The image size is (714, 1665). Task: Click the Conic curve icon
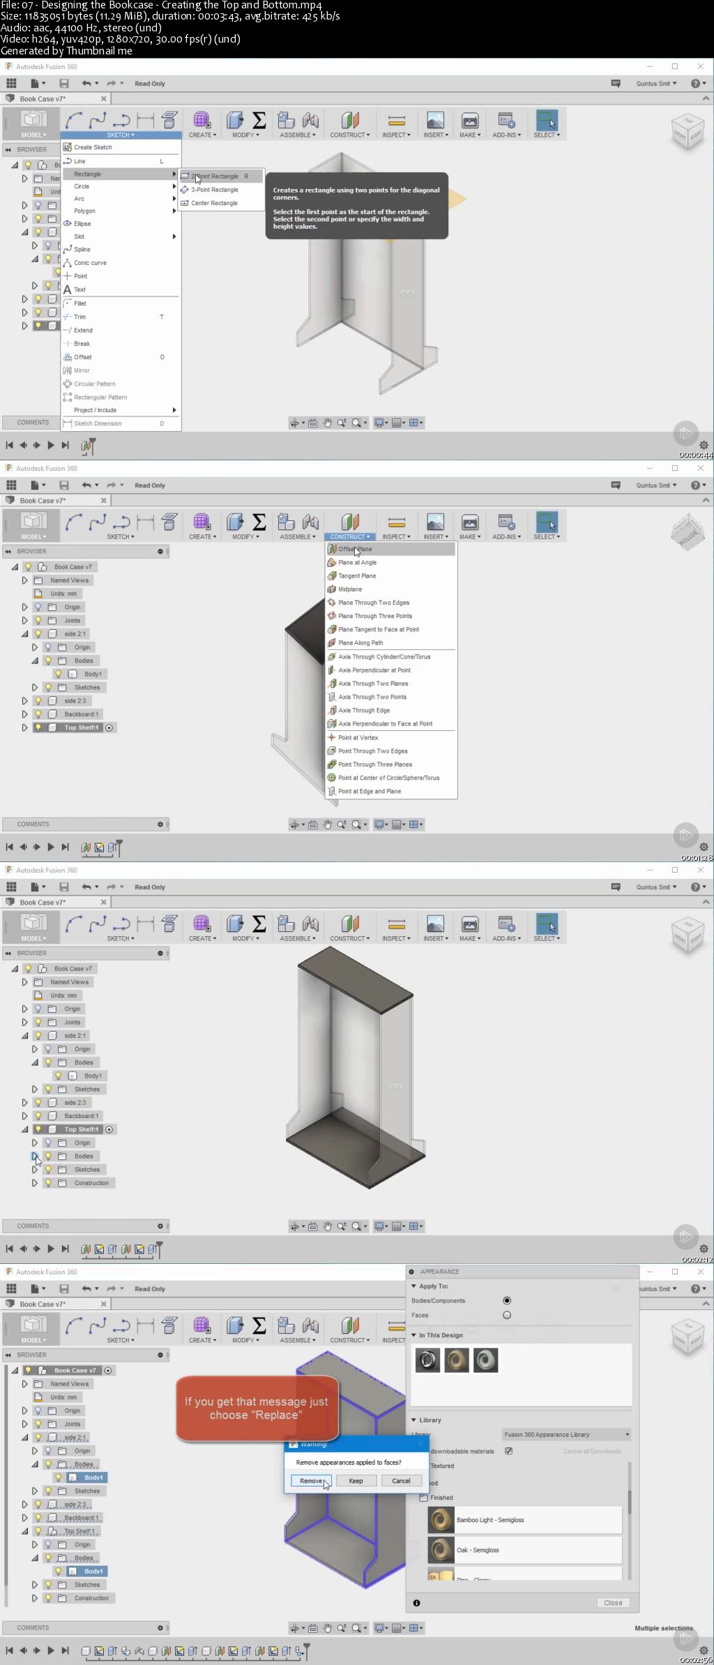68,263
